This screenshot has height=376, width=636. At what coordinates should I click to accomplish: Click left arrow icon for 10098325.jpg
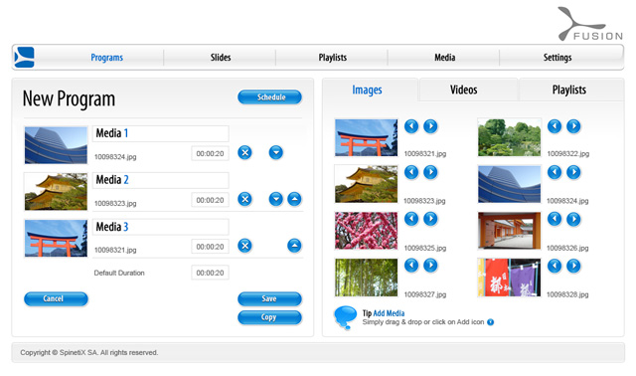tap(411, 219)
